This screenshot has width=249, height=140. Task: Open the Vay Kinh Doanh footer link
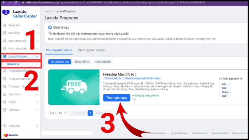pos(179,133)
